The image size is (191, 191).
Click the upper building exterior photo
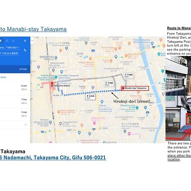point(178,76)
